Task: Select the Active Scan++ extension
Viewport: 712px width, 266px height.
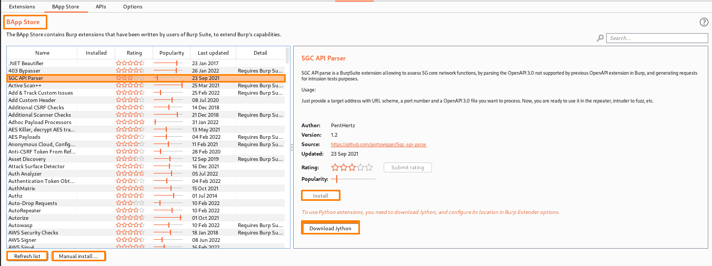Action: coord(146,85)
